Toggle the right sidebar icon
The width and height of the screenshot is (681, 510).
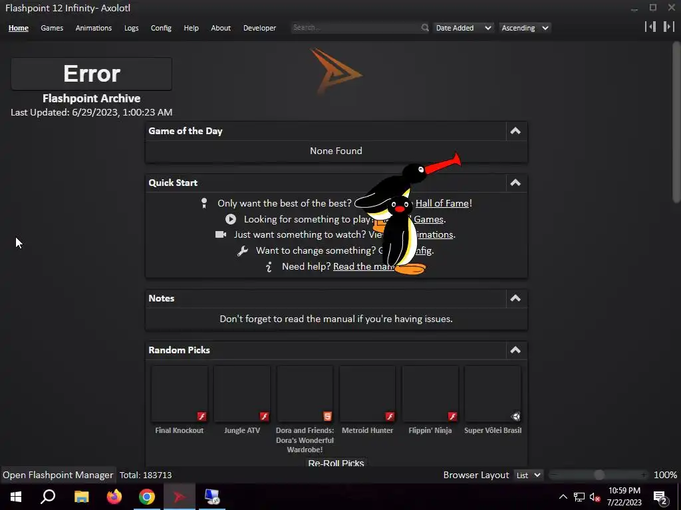(x=668, y=27)
